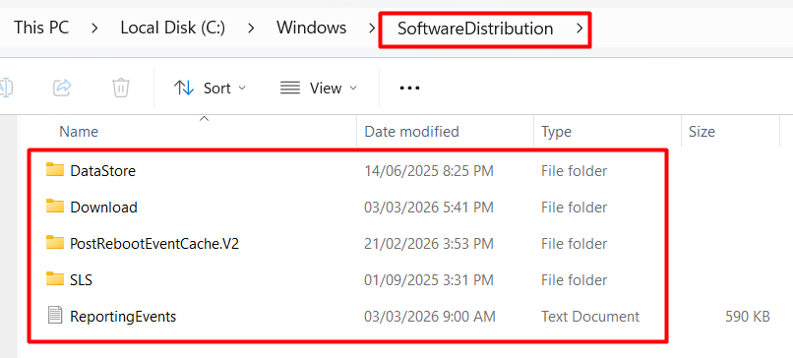This screenshot has width=793, height=358.
Task: Click date 14/06/2025 8:25 PM
Action: tap(428, 171)
